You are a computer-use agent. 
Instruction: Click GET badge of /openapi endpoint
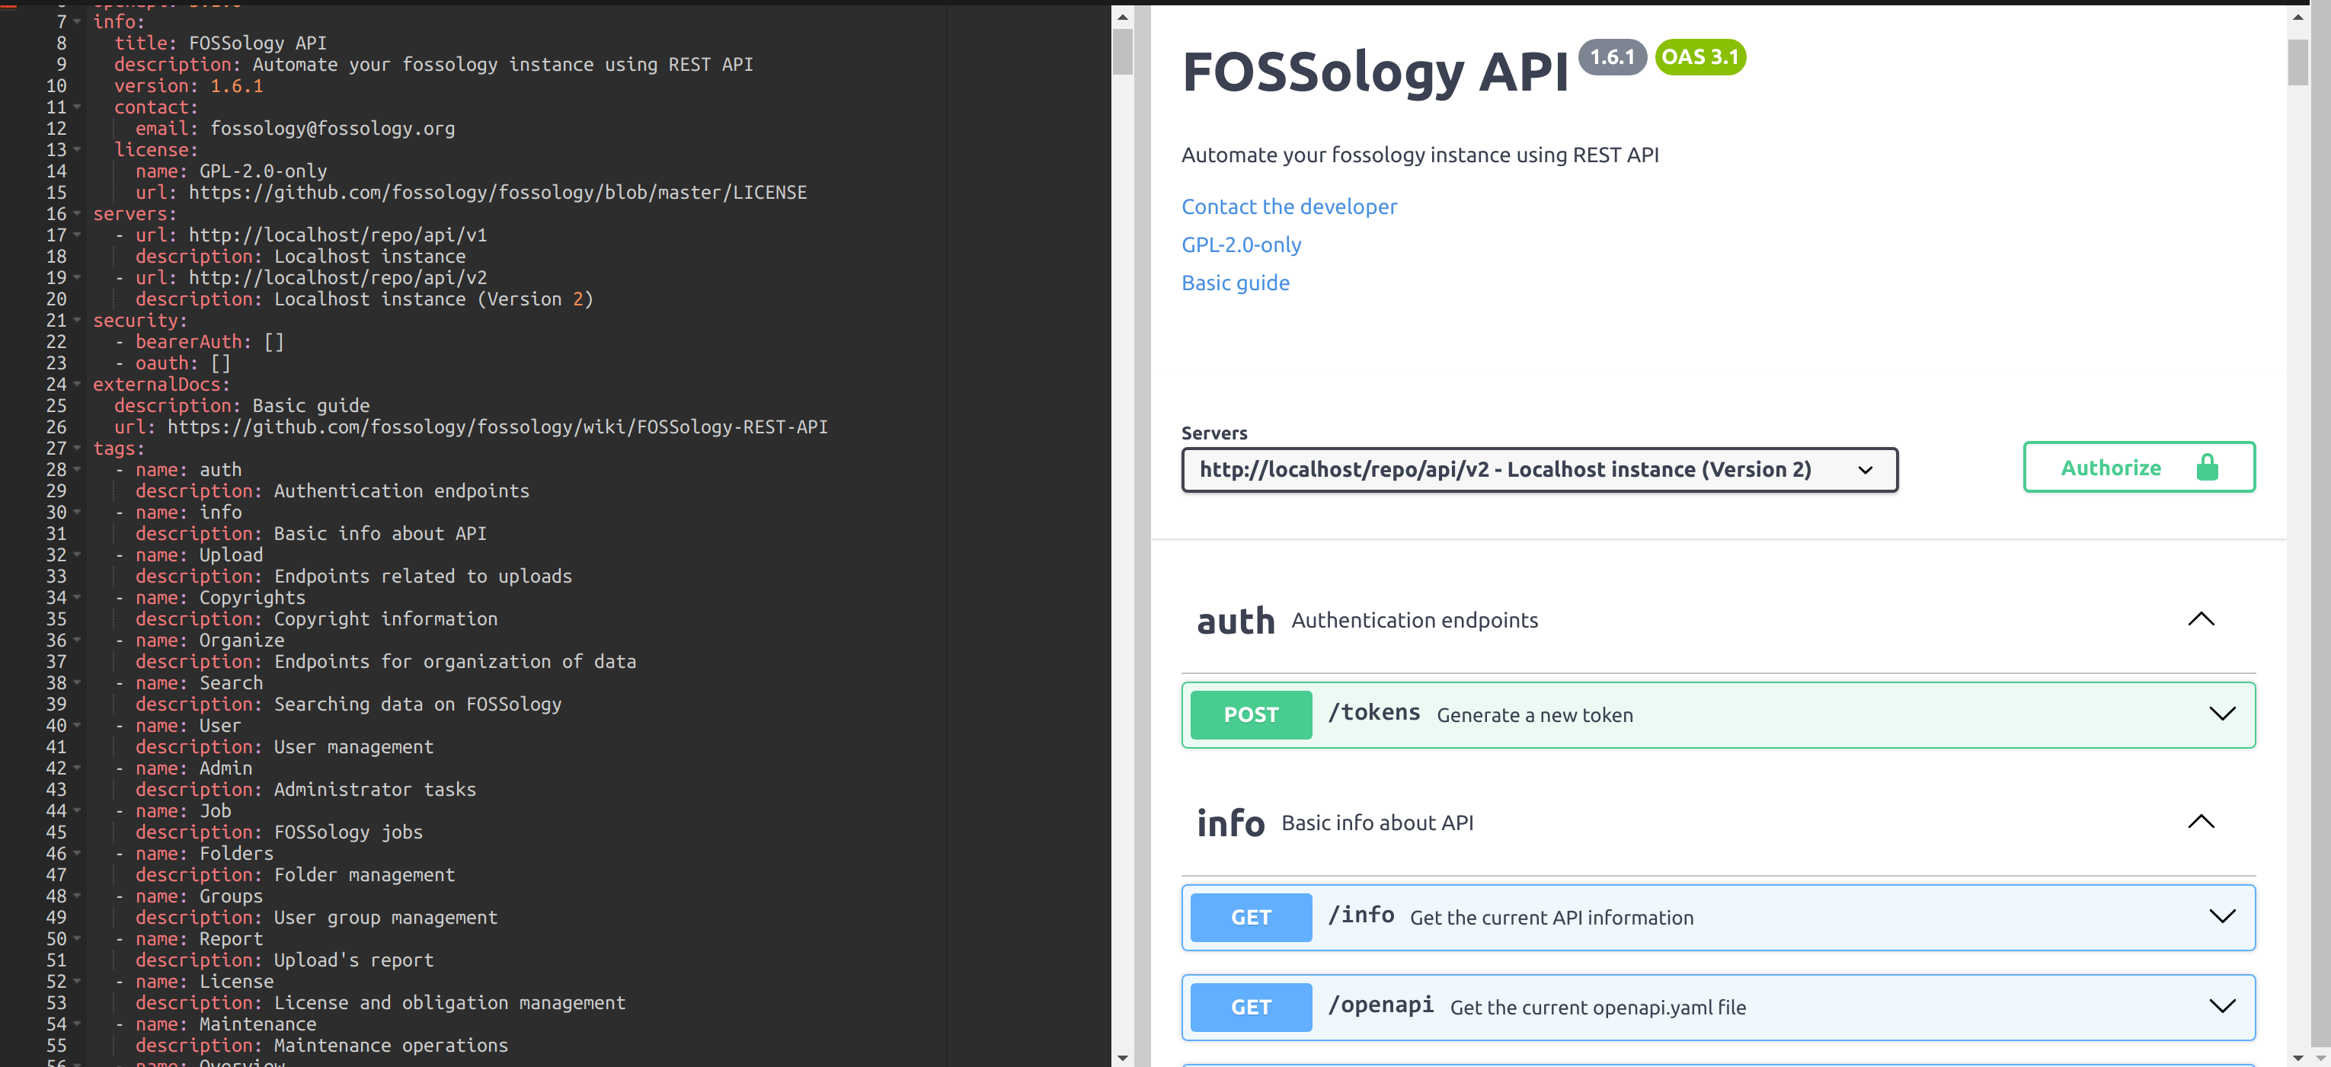pos(1251,1008)
